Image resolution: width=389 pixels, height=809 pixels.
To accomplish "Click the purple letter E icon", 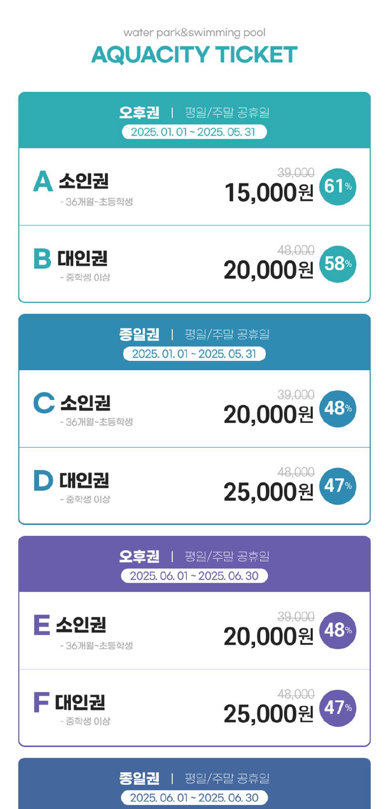I will click(42, 625).
